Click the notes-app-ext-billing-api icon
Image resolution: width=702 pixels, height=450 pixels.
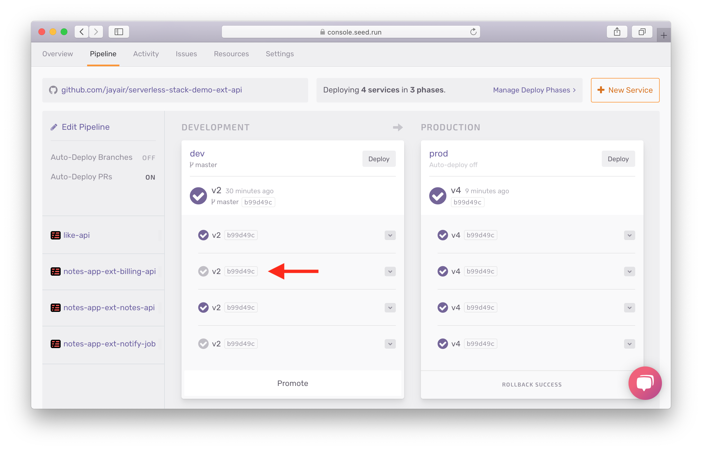point(55,271)
